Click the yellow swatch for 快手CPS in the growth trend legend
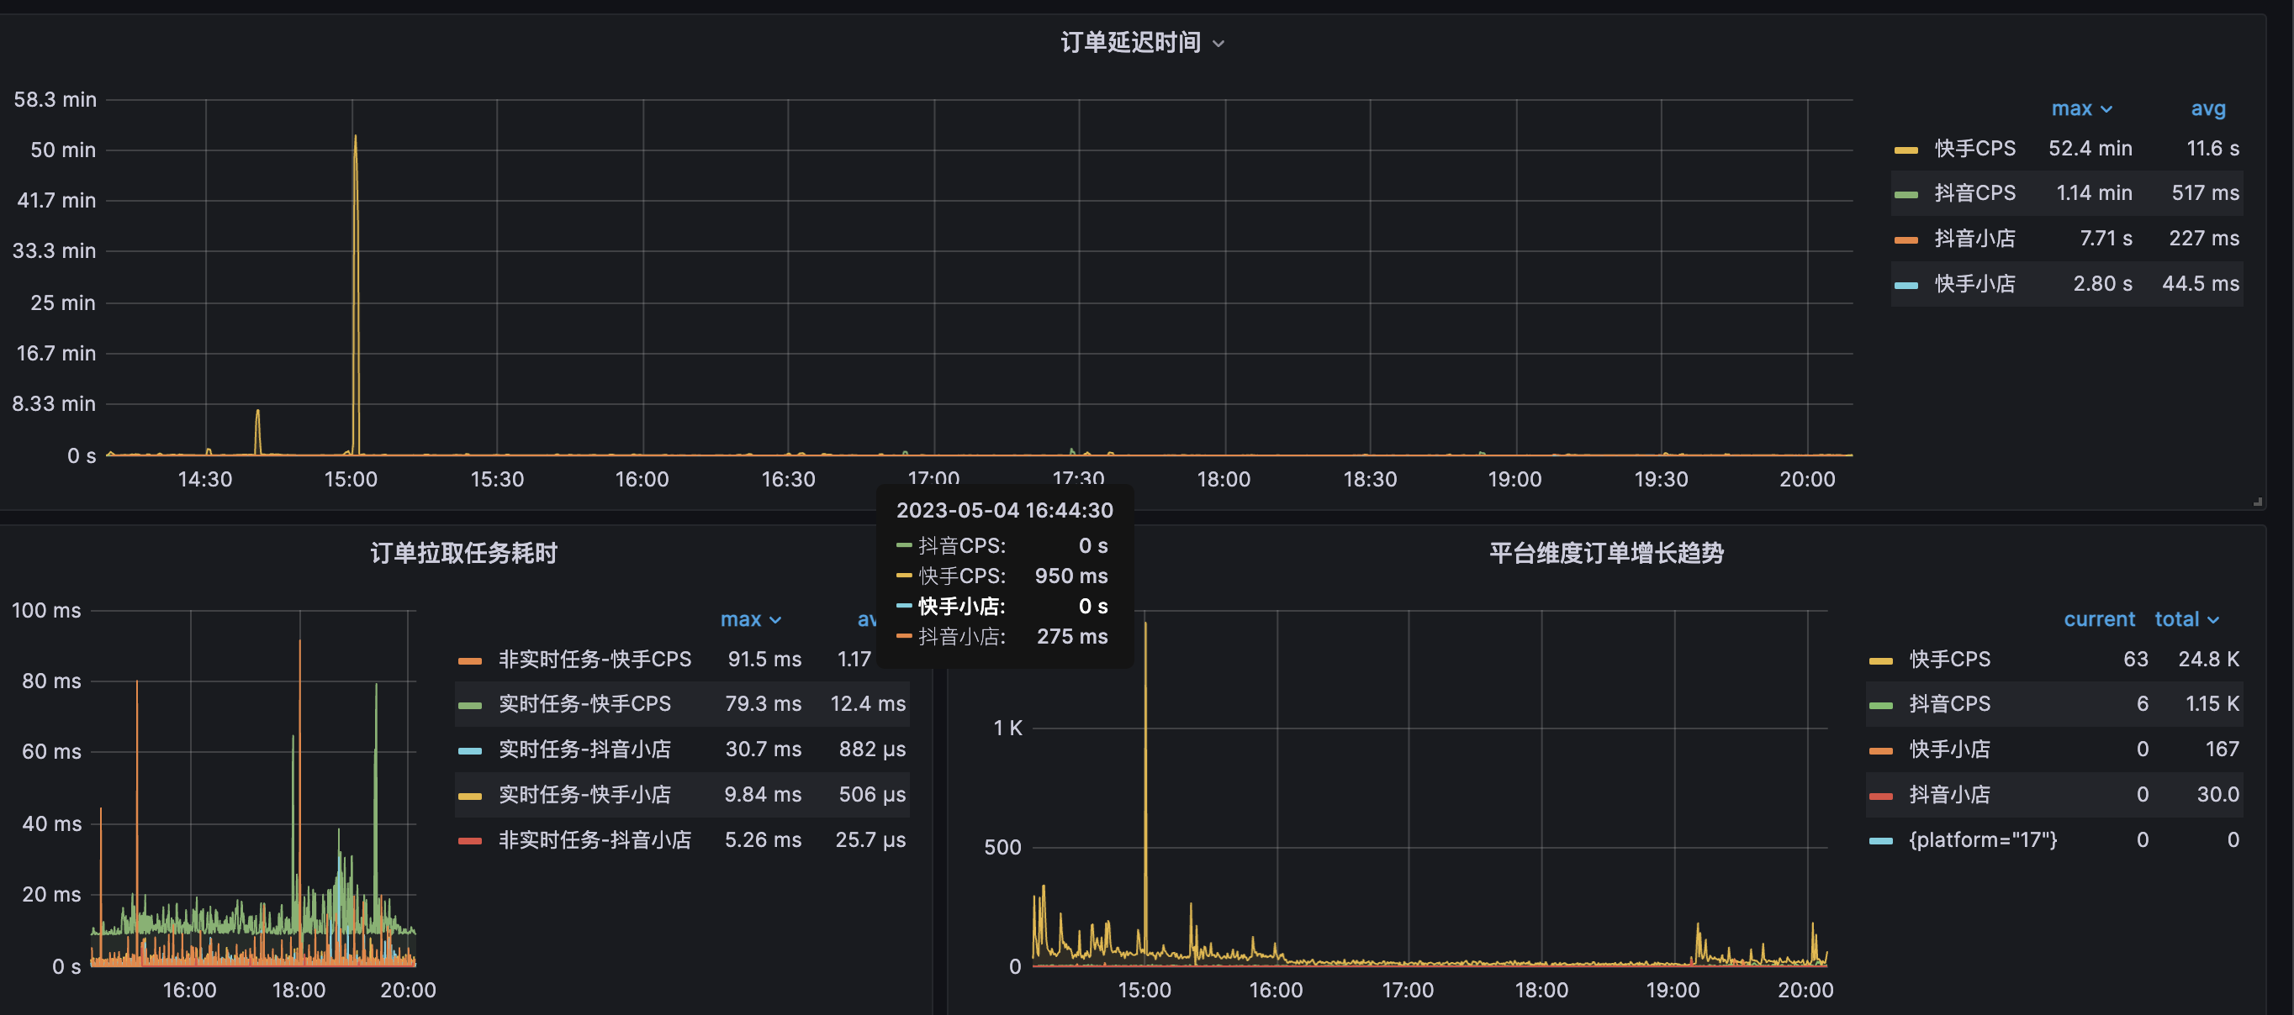This screenshot has height=1015, width=2294. click(1881, 660)
